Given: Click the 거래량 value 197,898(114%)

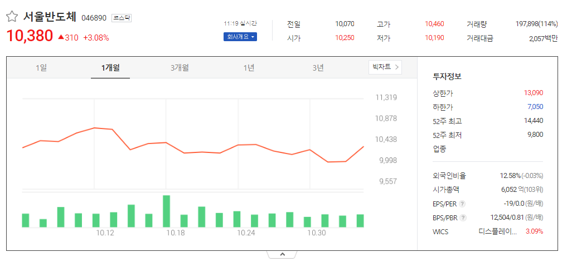Looking at the screenshot, I should [537, 24].
